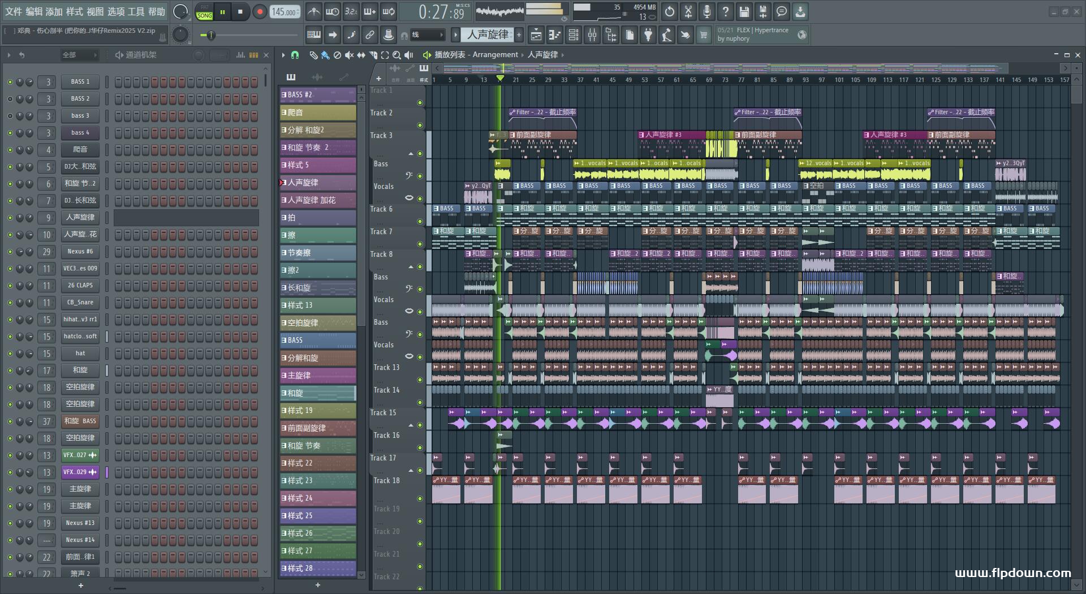Select the hihat..v3 rr1 channel button
Screen dimensions: 1086x594
click(x=80, y=320)
